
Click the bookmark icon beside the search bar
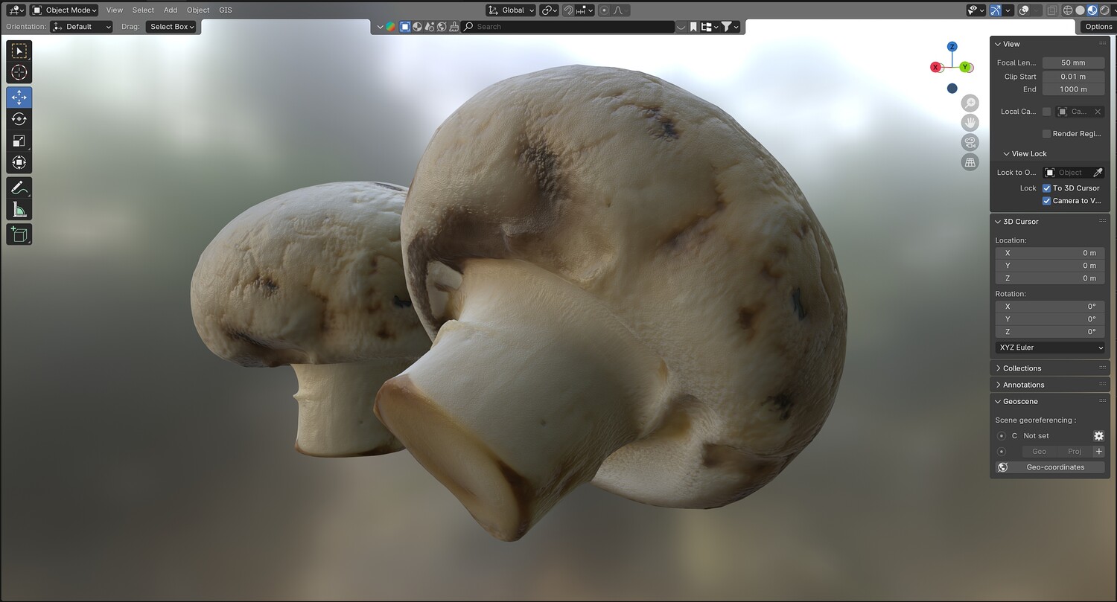pyautogui.click(x=693, y=27)
